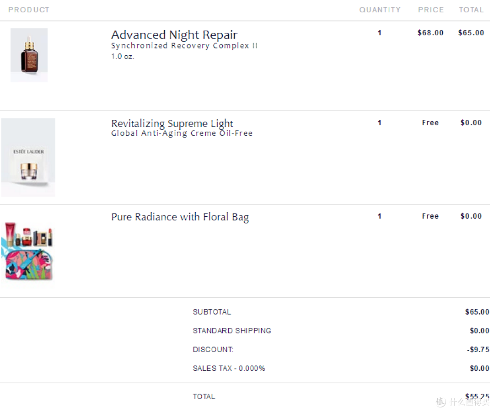The width and height of the screenshot is (494, 412).
Task: Select the $65.00 Night Repair line total
Action: [x=471, y=33]
